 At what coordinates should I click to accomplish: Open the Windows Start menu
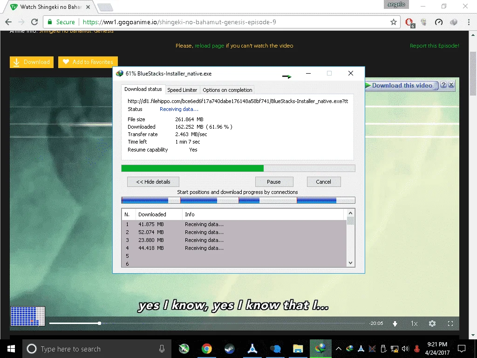coord(11,349)
